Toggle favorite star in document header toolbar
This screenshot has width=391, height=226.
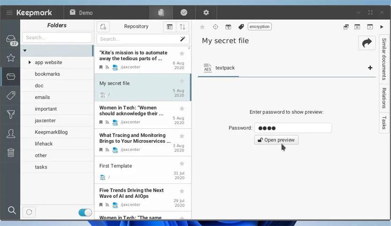point(203,27)
